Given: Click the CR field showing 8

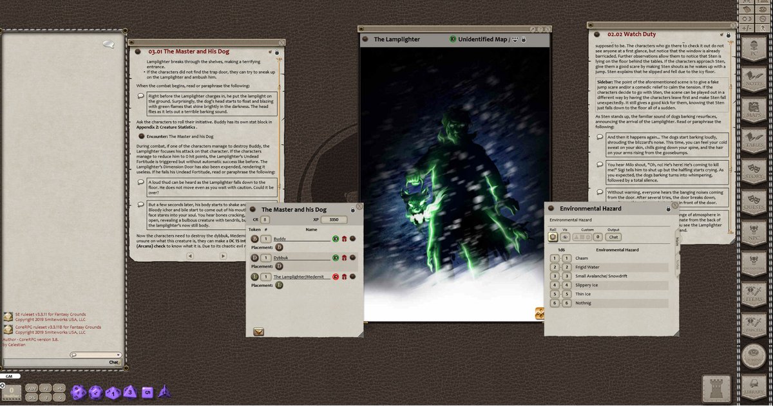Looking at the screenshot, I should coord(265,219).
